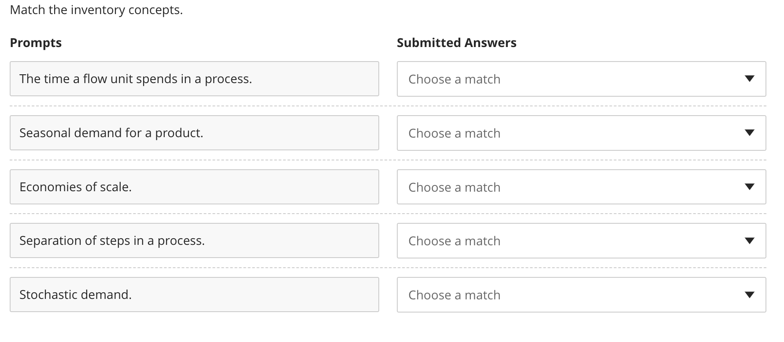Select the flow unit time prompt box
This screenshot has width=784, height=342.
point(194,79)
